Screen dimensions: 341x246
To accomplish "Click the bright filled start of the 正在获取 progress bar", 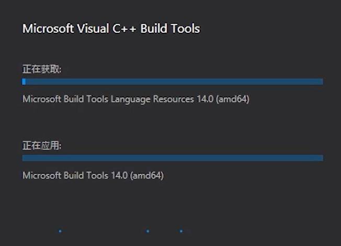I will pos(24,82).
